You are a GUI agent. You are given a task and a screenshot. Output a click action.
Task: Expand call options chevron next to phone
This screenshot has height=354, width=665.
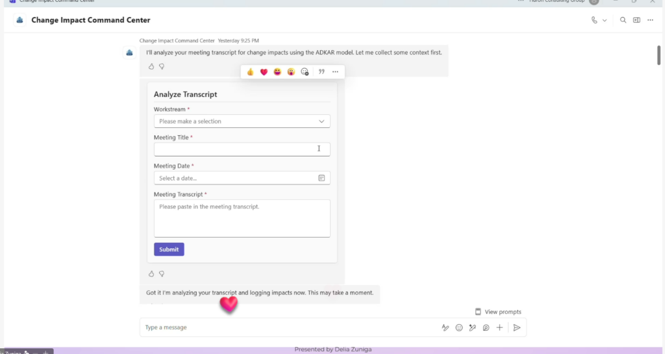click(605, 20)
